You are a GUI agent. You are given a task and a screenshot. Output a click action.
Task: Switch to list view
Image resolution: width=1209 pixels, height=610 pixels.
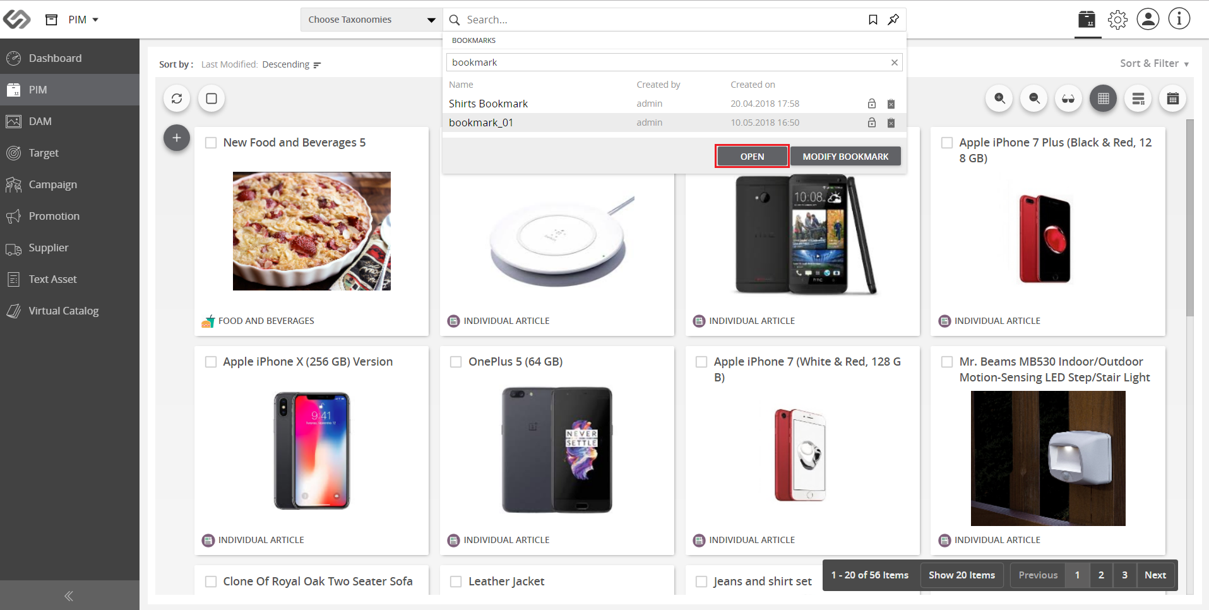(x=1138, y=99)
